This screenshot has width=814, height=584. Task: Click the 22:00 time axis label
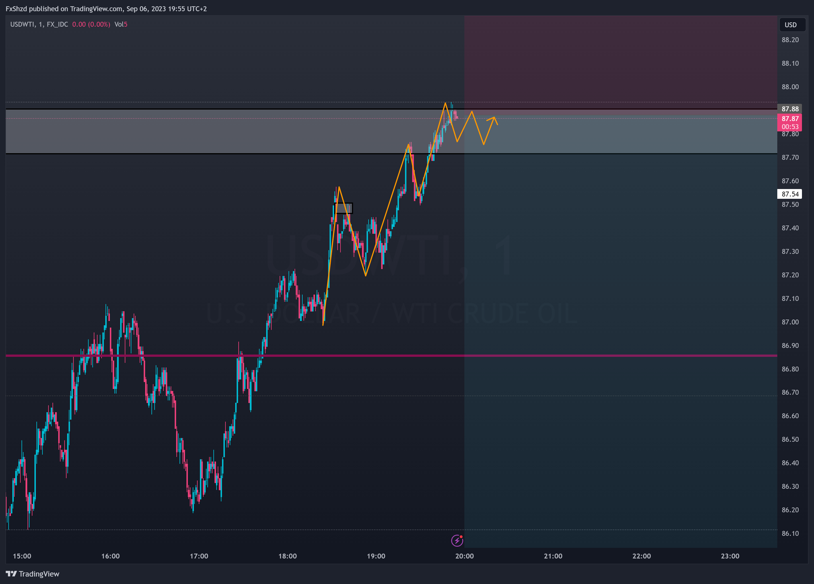(642, 556)
